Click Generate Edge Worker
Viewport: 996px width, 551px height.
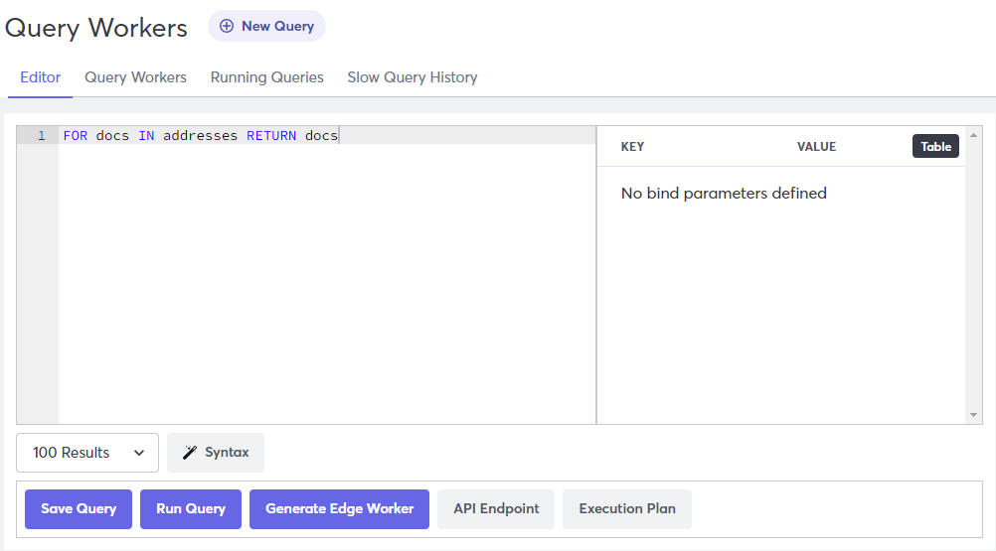coord(339,509)
